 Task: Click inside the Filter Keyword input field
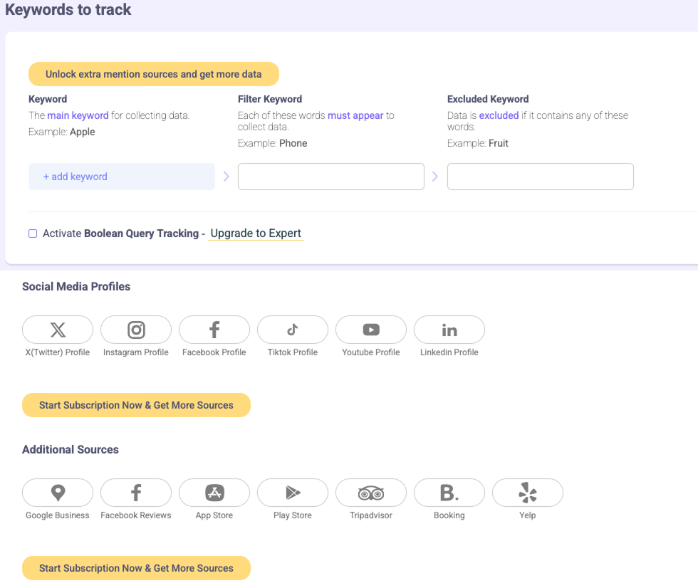[330, 176]
